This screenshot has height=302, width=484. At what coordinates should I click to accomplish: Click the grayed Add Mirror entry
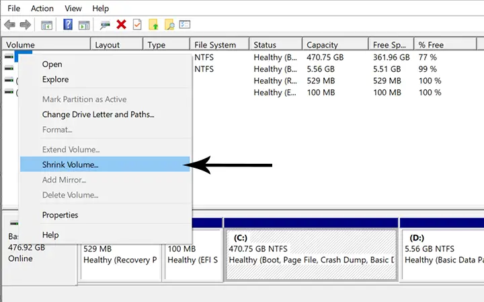point(105,180)
